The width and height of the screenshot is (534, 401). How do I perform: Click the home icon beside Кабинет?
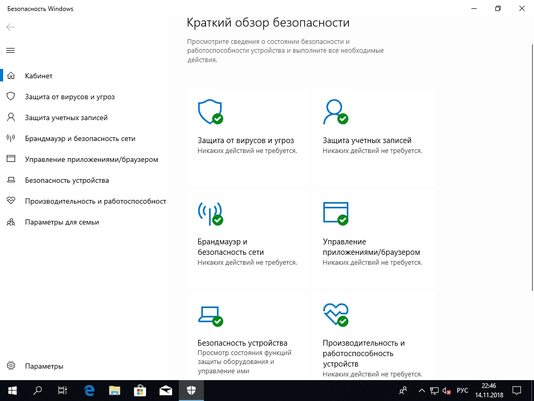pyautogui.click(x=11, y=76)
